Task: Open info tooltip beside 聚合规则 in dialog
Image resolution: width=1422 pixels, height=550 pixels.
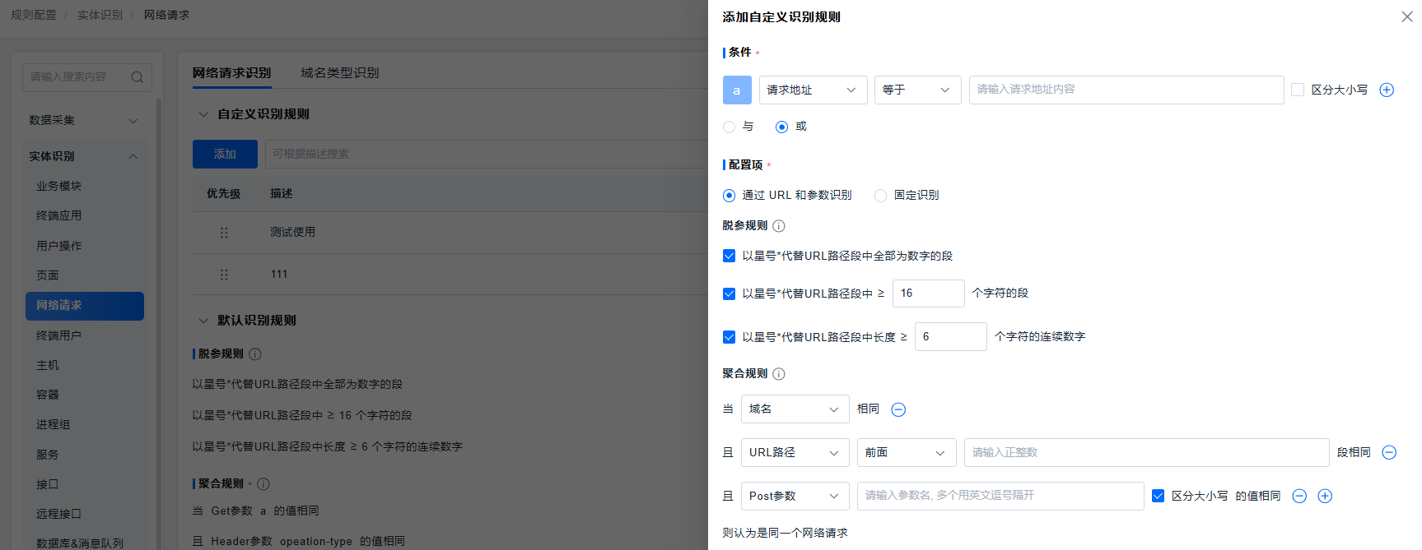Action: (x=779, y=374)
